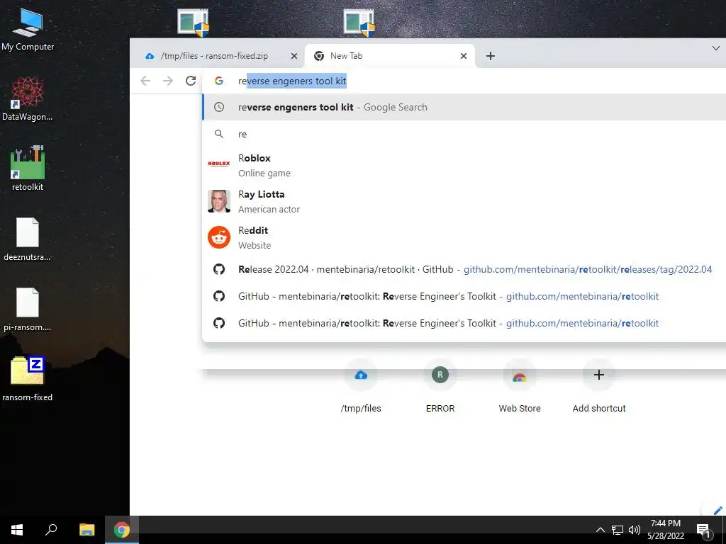Pick the Ray Liotta American actor suggestion
Image resolution: width=726 pixels, height=544 pixels.
pos(464,201)
